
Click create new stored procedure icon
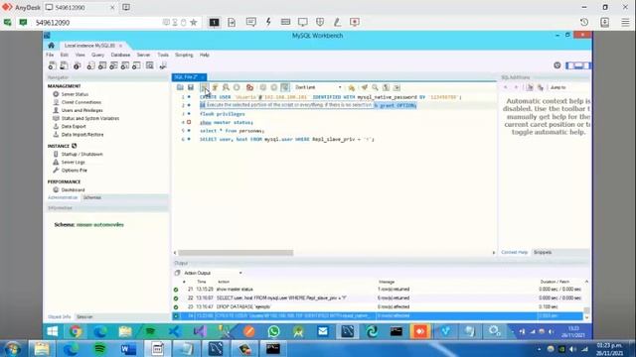pyautogui.click(x=125, y=65)
